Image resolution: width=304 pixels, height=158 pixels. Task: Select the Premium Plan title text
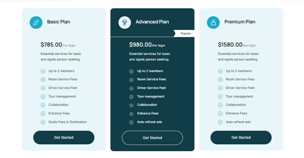(240, 22)
